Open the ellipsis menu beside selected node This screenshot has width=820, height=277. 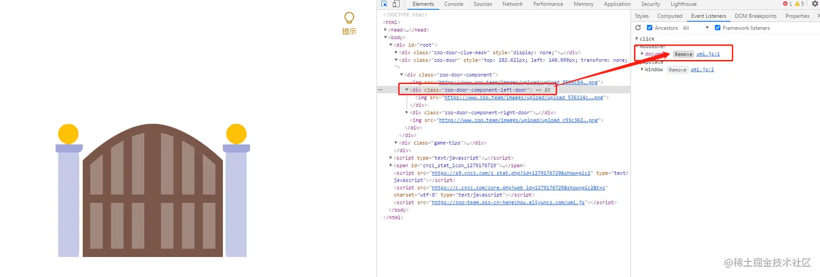click(380, 89)
